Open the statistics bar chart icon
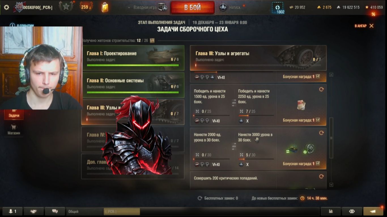Viewport: 387px width, 217px height. coord(330,211)
